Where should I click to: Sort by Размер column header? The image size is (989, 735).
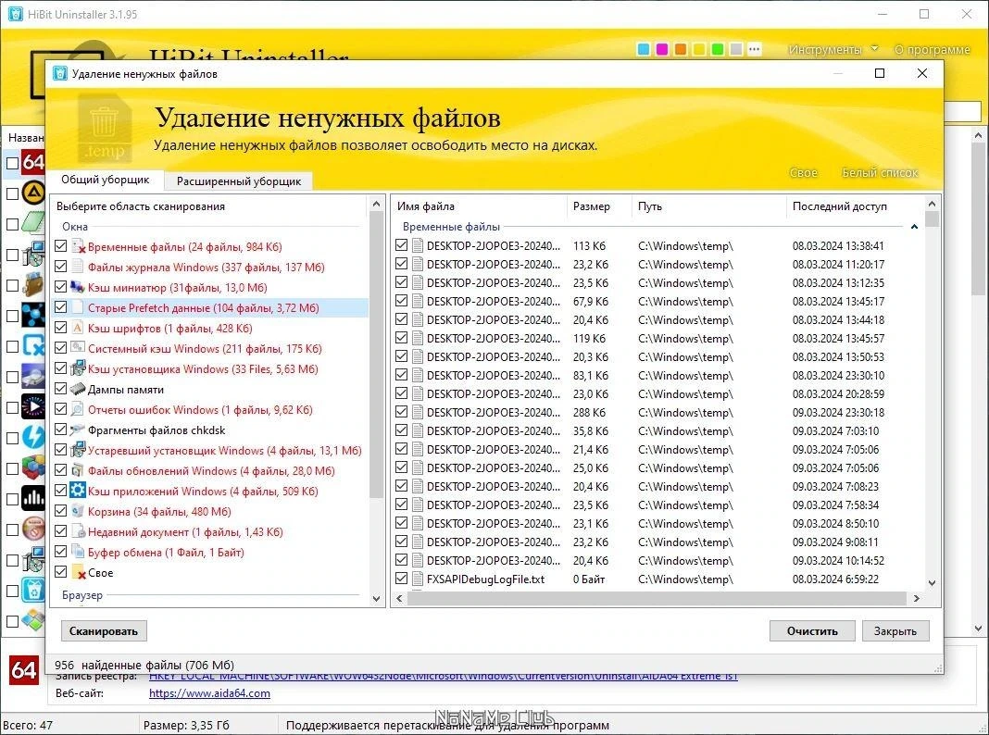click(x=598, y=206)
